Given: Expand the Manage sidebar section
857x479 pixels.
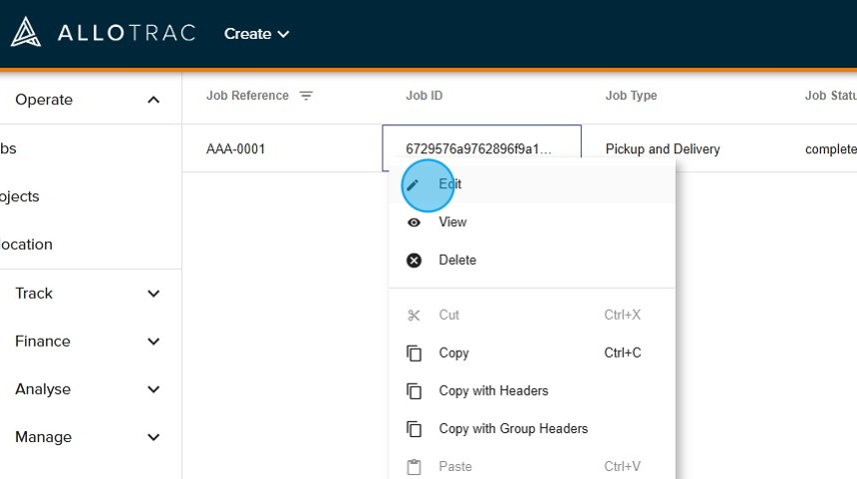Looking at the screenshot, I should pos(153,437).
